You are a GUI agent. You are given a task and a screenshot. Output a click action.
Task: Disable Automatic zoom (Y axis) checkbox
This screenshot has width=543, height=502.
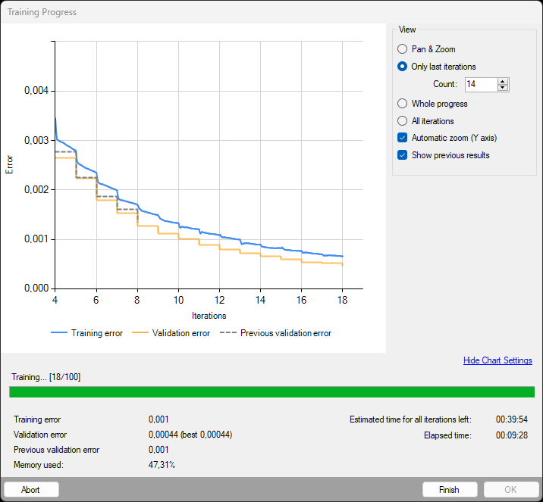(403, 138)
